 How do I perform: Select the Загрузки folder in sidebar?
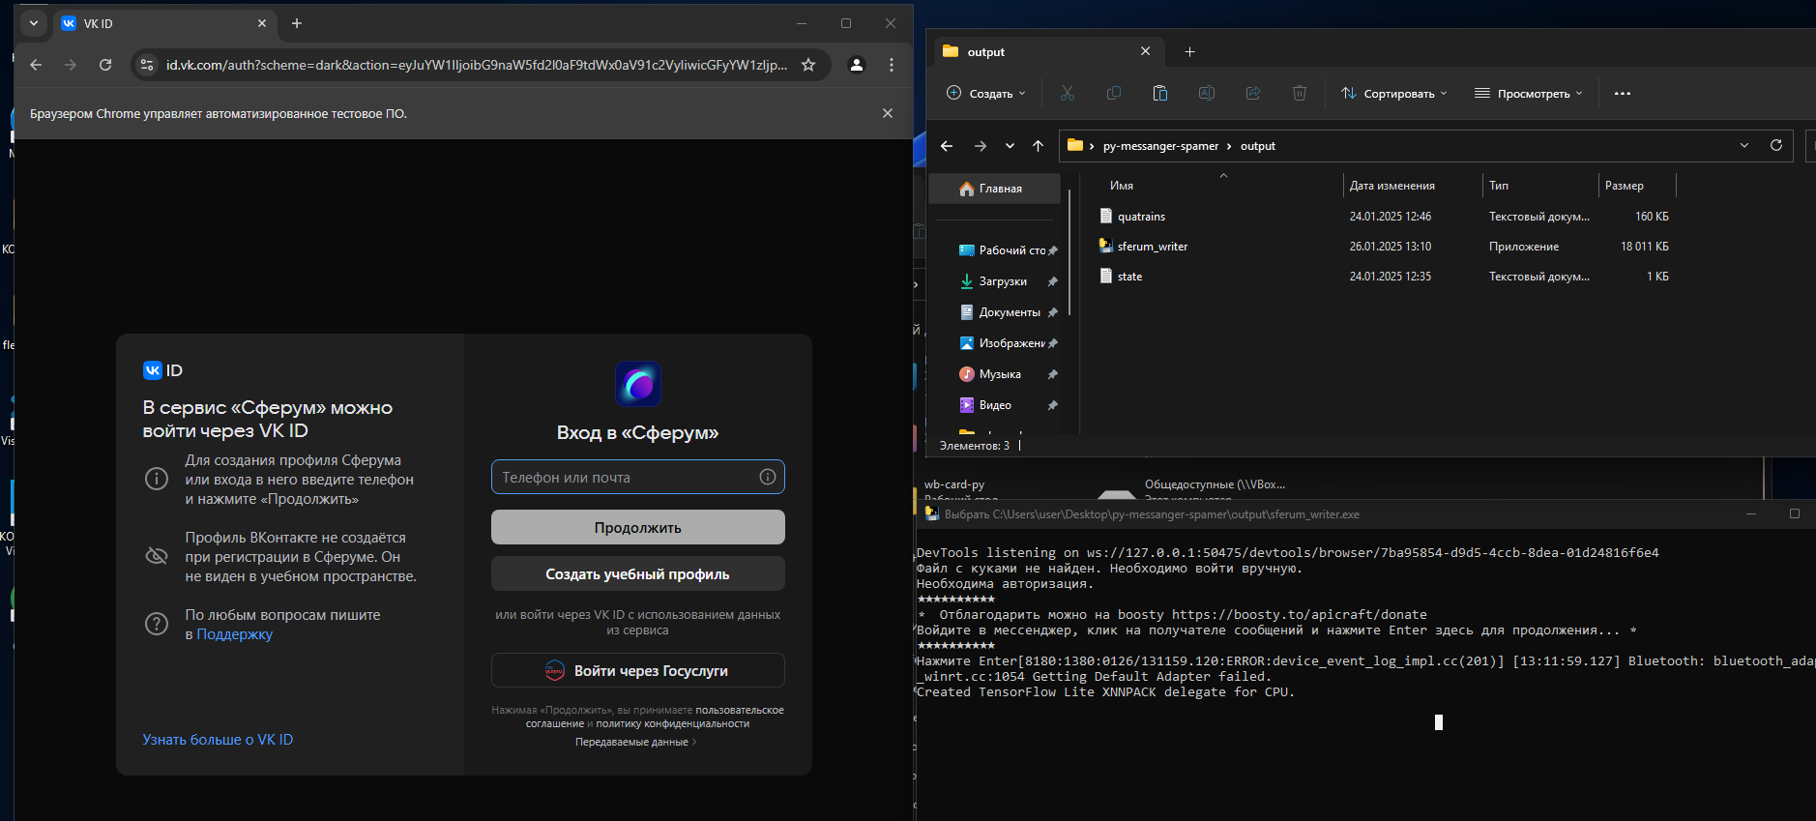click(x=1003, y=281)
